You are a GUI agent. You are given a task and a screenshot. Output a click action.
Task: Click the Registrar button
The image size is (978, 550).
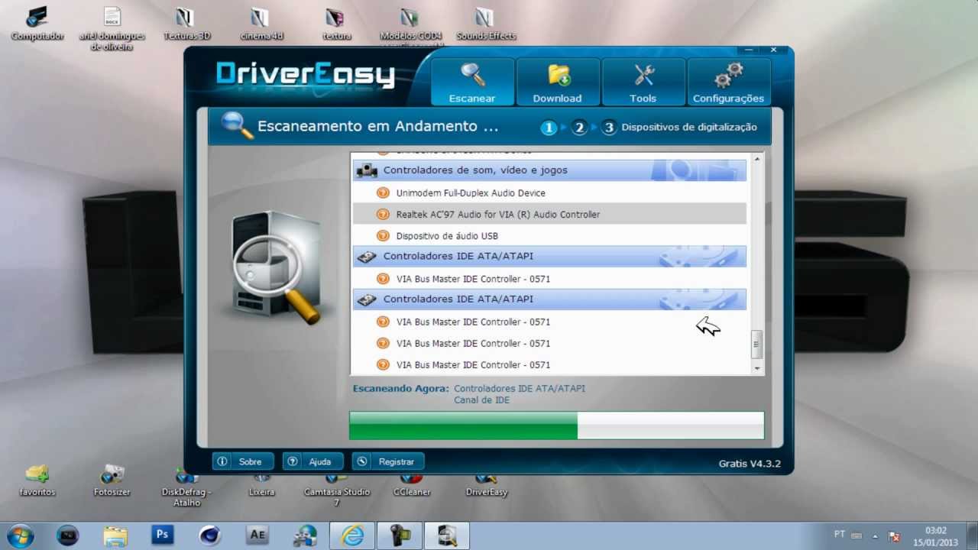click(x=388, y=461)
